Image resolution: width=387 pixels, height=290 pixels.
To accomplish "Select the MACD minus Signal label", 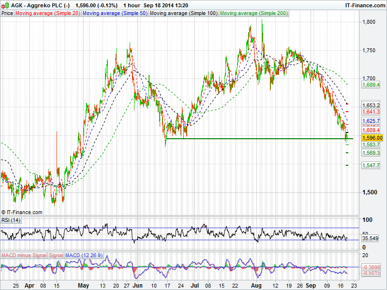I will click(x=24, y=255).
